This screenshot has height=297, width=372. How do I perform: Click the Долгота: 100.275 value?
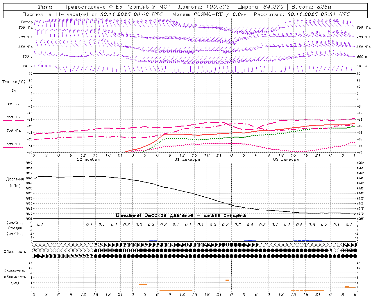(204, 7)
